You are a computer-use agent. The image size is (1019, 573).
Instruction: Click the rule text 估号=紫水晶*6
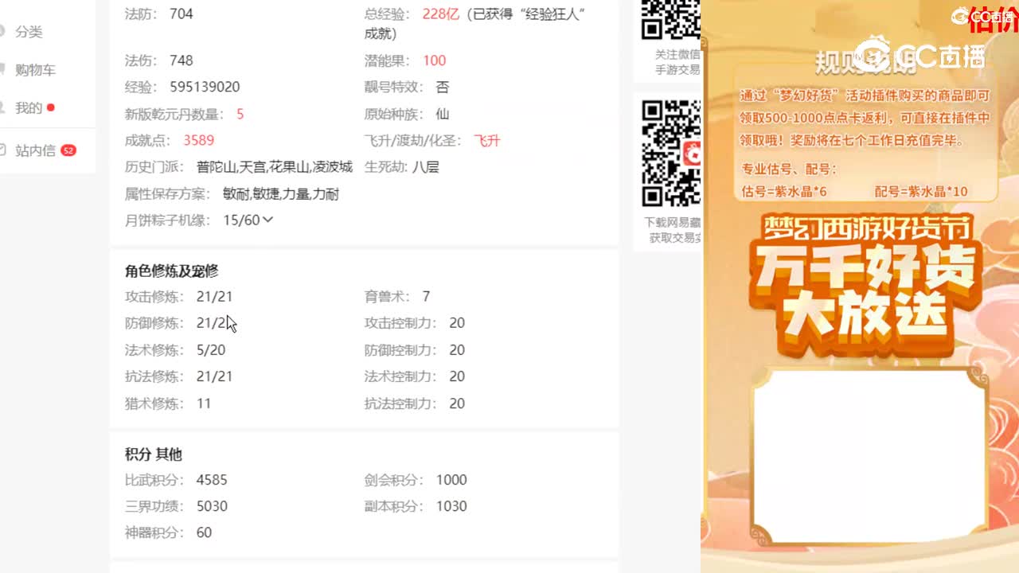click(x=784, y=191)
